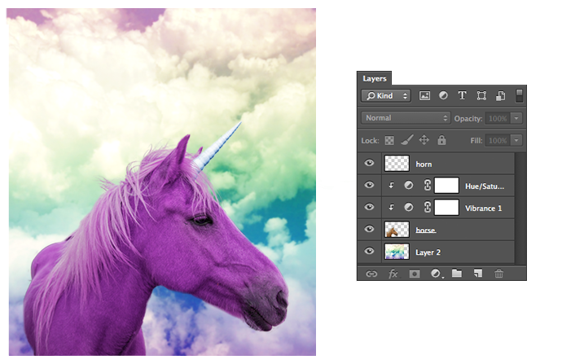
Task: Hide the Vibrance 1 layer
Action: coord(369,208)
